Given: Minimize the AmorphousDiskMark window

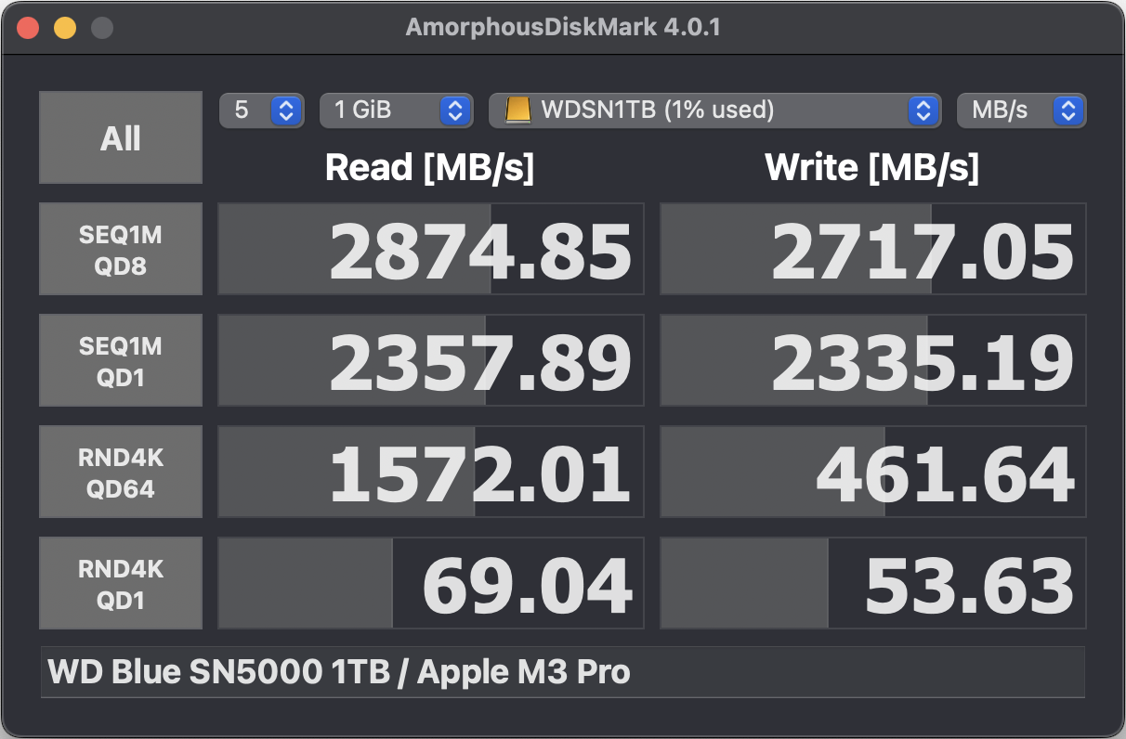Looking at the screenshot, I should [x=65, y=28].
